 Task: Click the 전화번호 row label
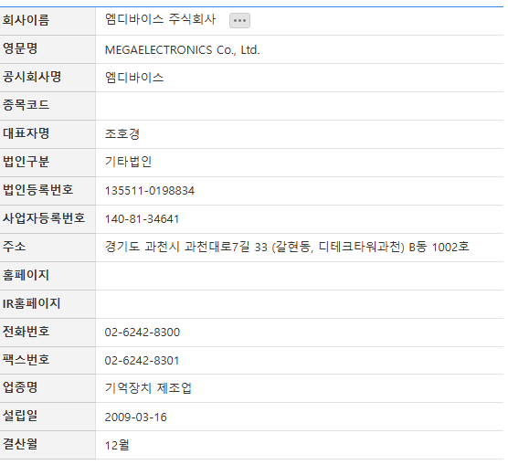pyautogui.click(x=26, y=332)
